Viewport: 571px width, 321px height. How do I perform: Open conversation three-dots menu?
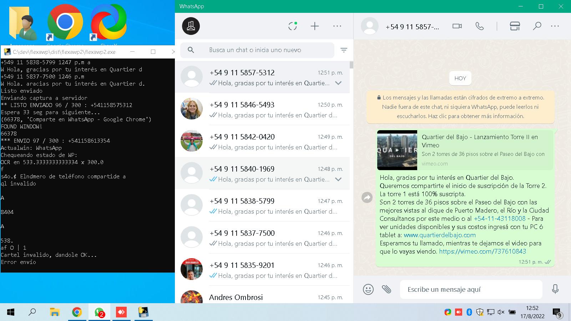[555, 26]
